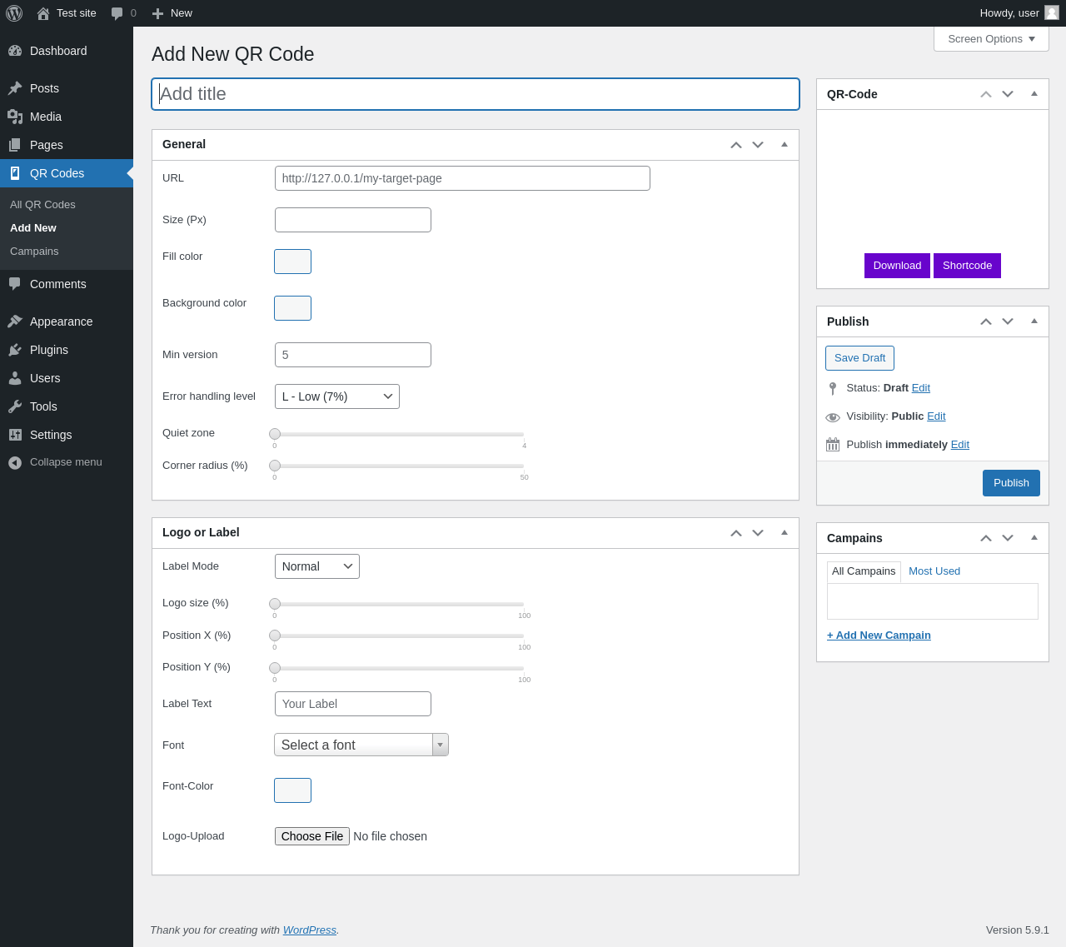
Task: Add a new campaign
Action: point(879,635)
